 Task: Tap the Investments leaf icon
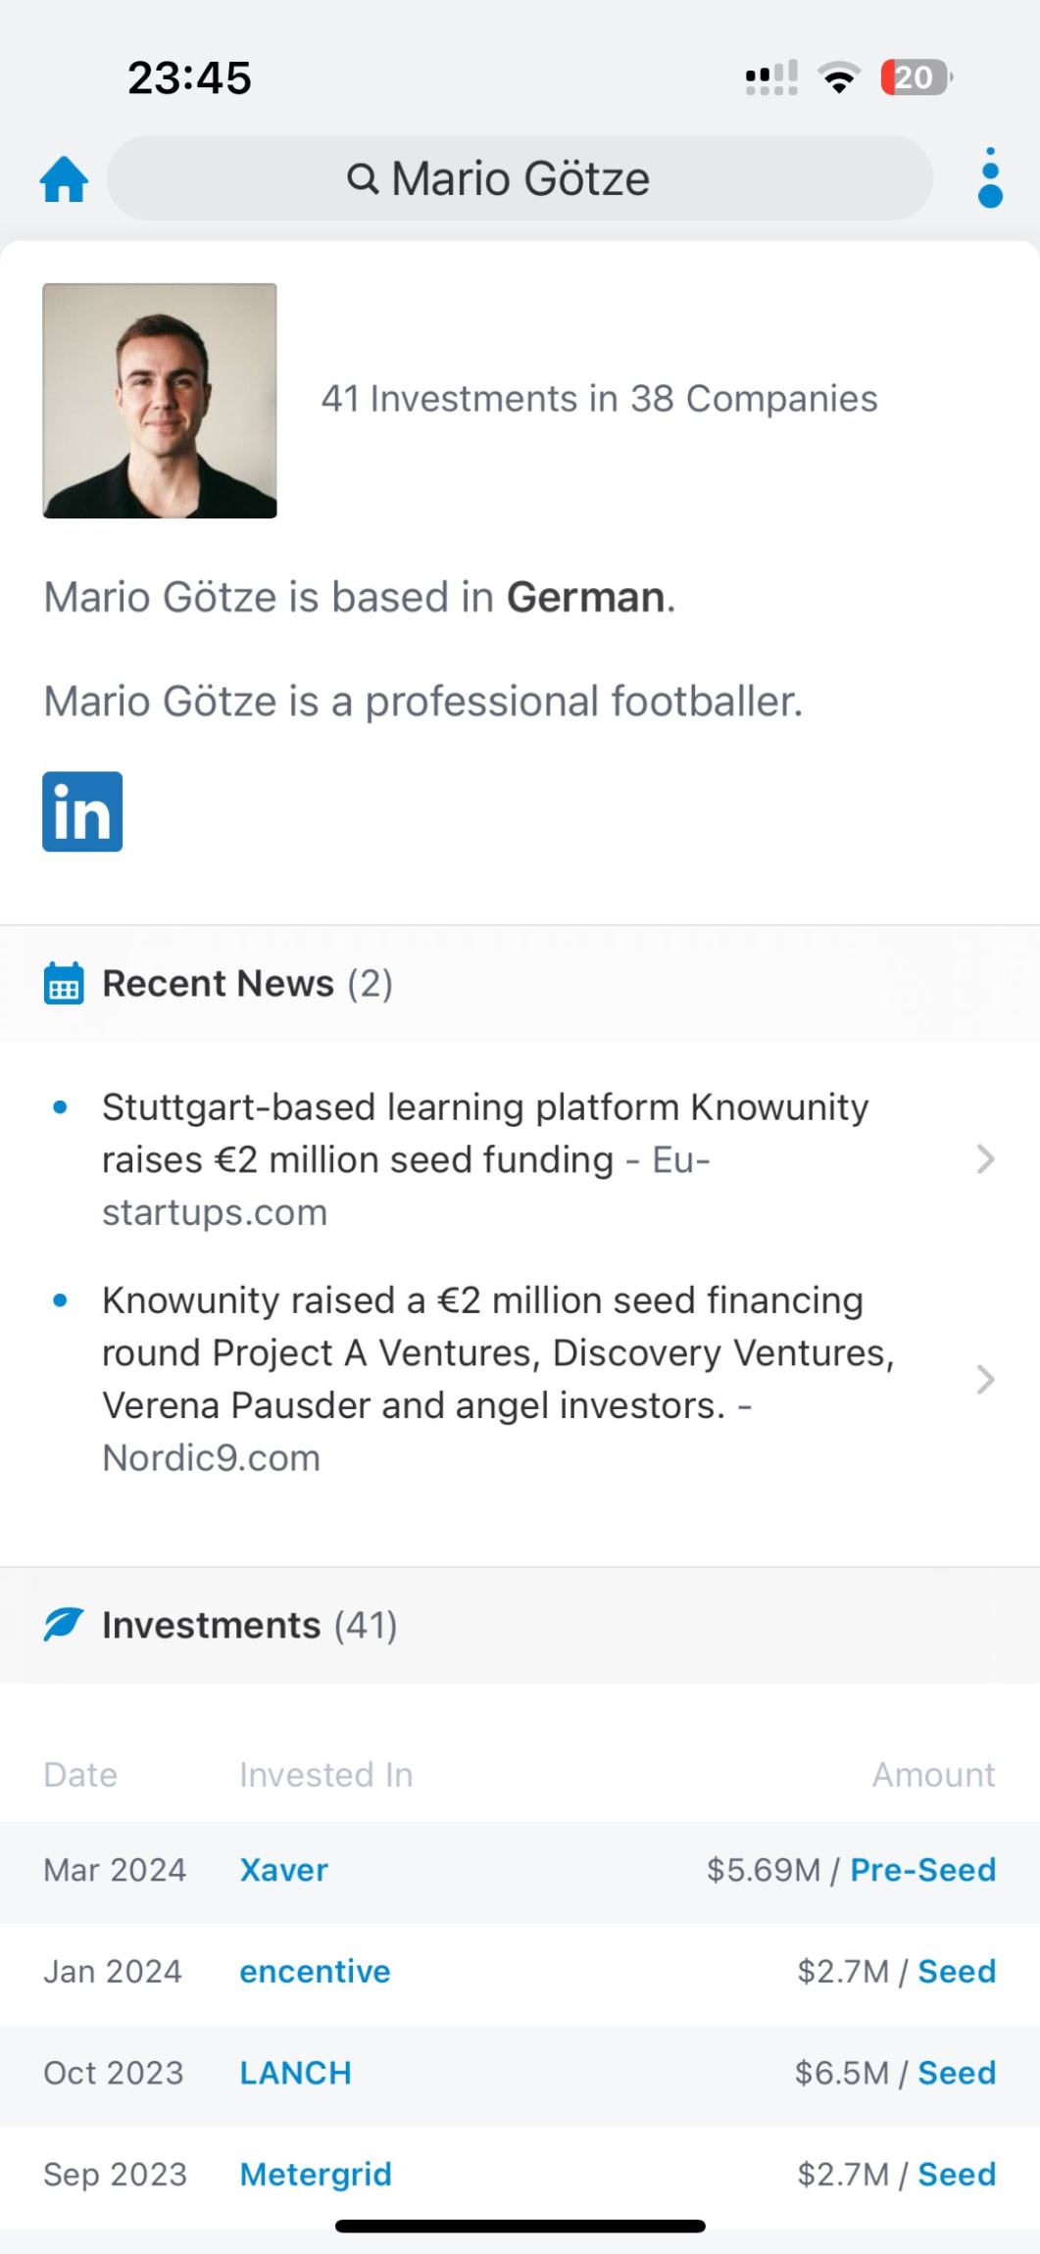64,1625
